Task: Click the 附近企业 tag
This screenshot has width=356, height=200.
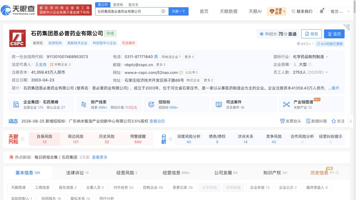Action: (193, 80)
